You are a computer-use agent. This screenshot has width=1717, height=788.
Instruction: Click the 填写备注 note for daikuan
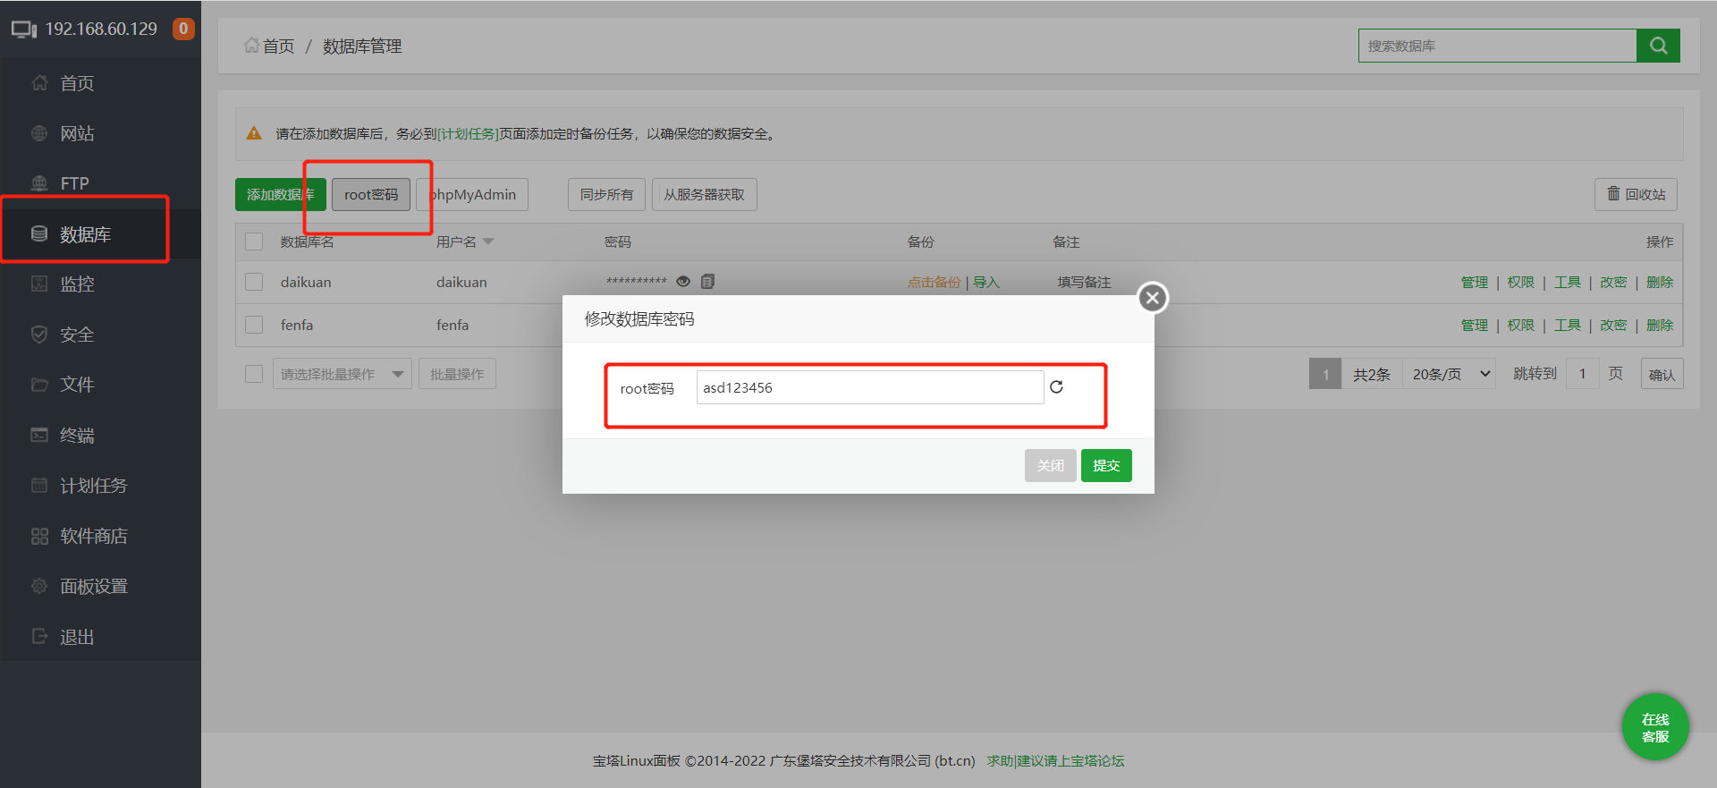click(1084, 282)
